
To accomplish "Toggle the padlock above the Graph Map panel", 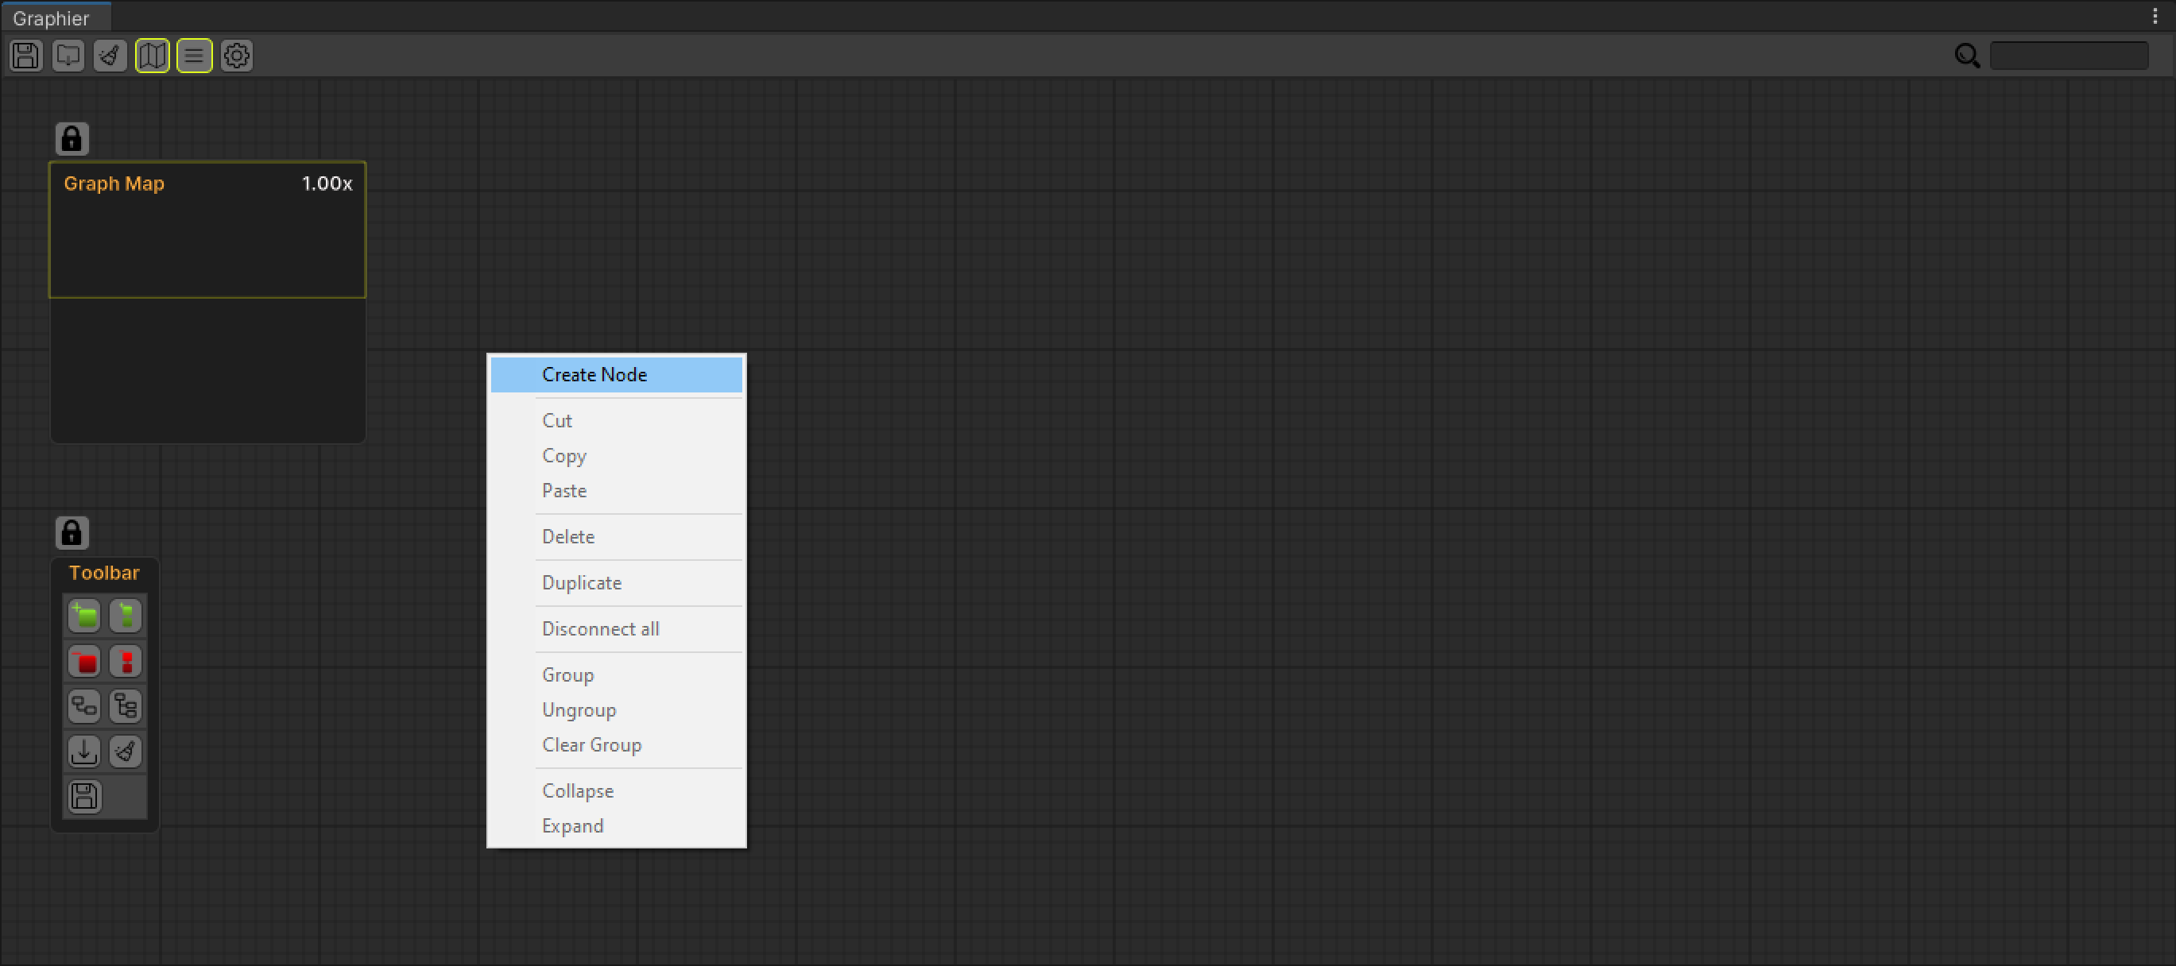I will pyautogui.click(x=72, y=138).
